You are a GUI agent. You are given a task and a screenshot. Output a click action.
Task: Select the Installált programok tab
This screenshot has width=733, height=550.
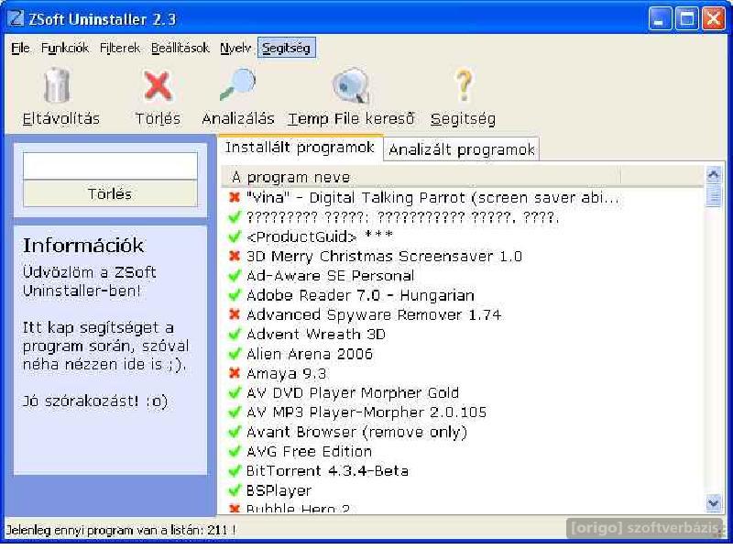[x=300, y=148]
